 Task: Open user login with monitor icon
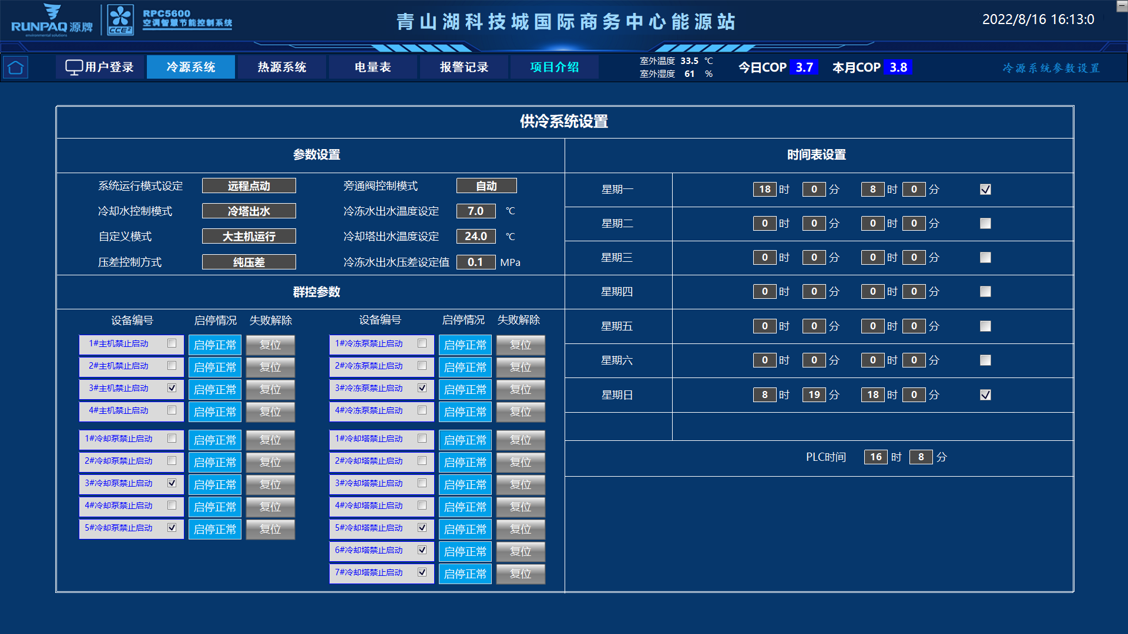[x=99, y=67]
